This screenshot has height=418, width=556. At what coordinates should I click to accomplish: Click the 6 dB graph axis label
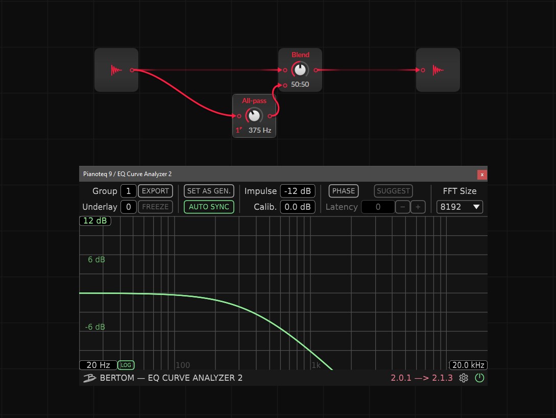pyautogui.click(x=96, y=259)
